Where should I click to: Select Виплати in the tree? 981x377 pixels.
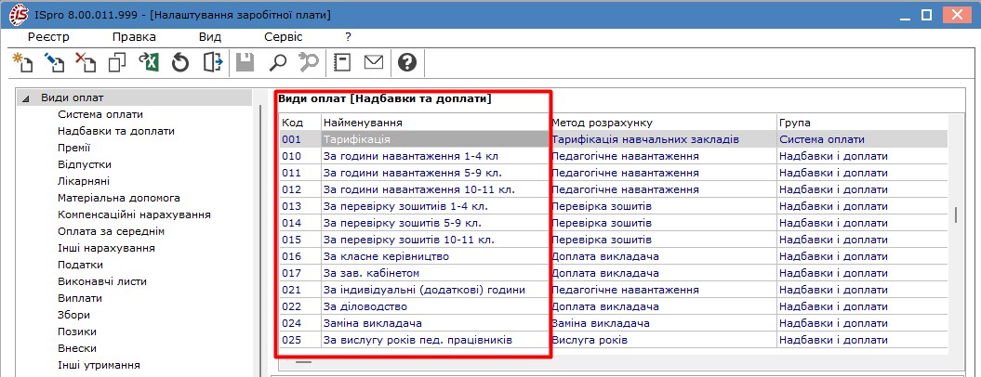pos(80,298)
